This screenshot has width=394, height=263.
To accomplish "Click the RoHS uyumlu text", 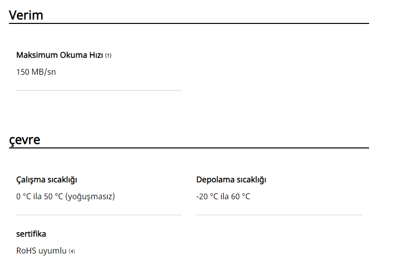I will 41,251.
